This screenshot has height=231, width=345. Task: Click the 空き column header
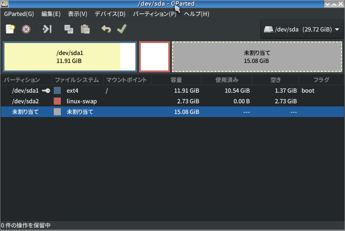pos(275,80)
